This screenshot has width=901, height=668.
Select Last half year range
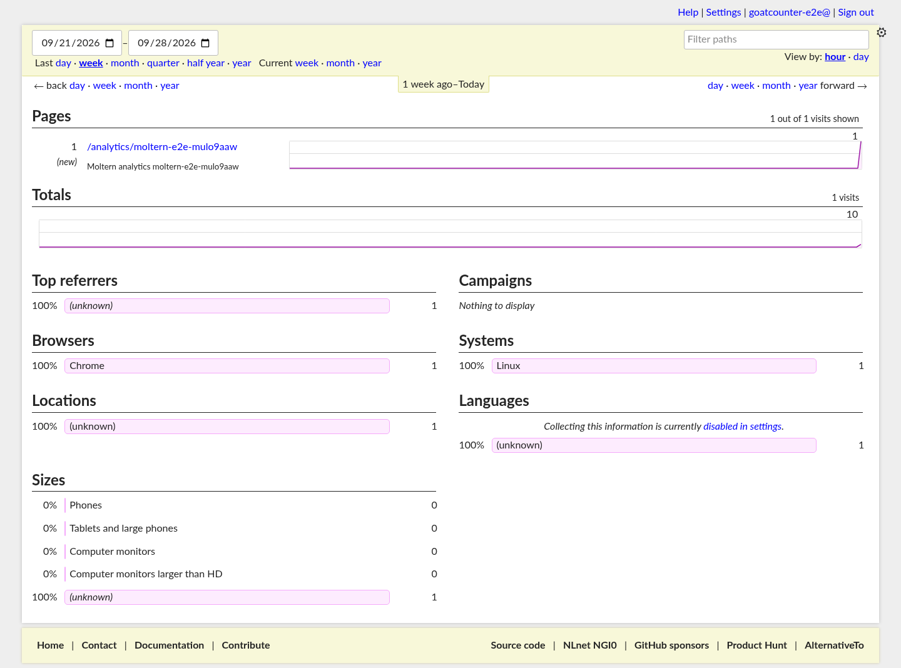click(206, 63)
